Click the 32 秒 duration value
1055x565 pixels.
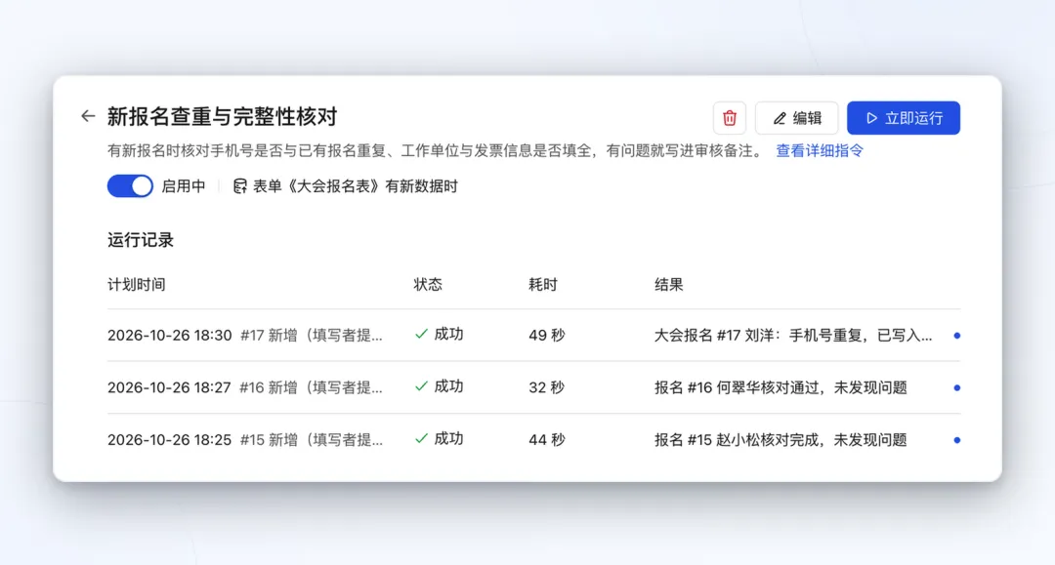click(546, 387)
